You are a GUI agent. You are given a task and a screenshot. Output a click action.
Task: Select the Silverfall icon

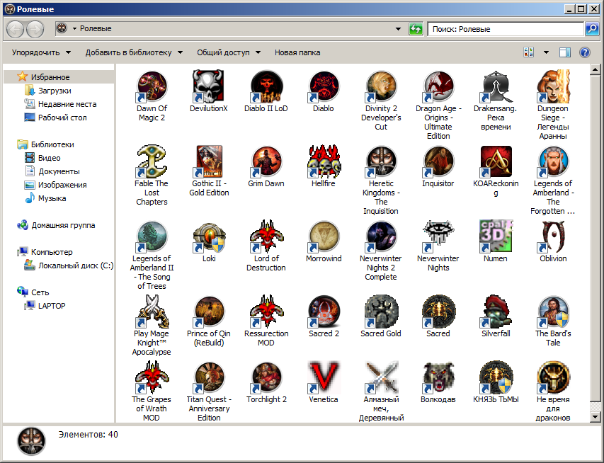coord(496,311)
